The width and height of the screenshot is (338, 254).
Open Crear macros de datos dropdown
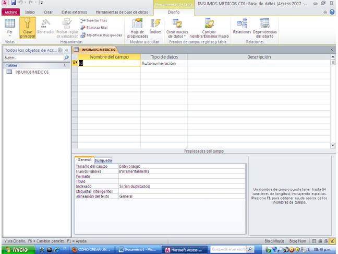(177, 28)
